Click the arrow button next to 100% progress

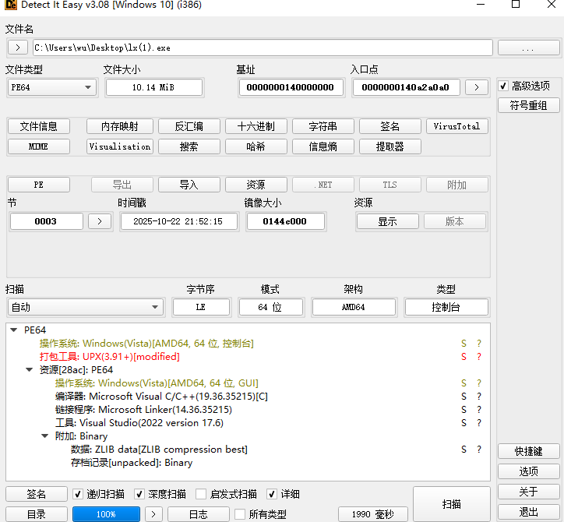153,514
